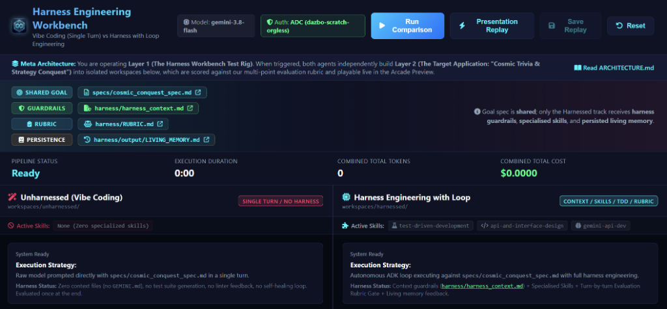
Task: Click the RUBRIC tag
Action: point(42,124)
